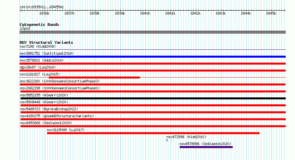Open variant esv3622260 (1000GenomesConsortiumPhase3) label
The height and width of the screenshot is (160, 295).
point(60,81)
